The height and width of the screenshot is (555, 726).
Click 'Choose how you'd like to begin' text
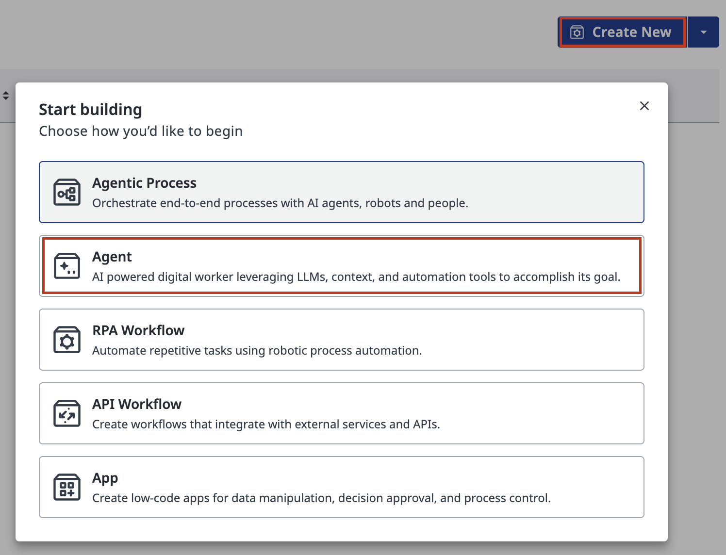[x=141, y=131]
